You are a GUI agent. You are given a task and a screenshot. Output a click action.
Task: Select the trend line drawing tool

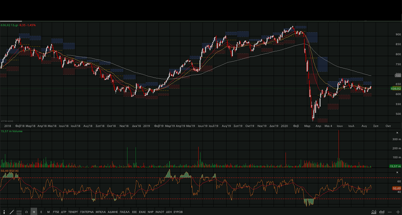pyautogui.click(x=12, y=212)
